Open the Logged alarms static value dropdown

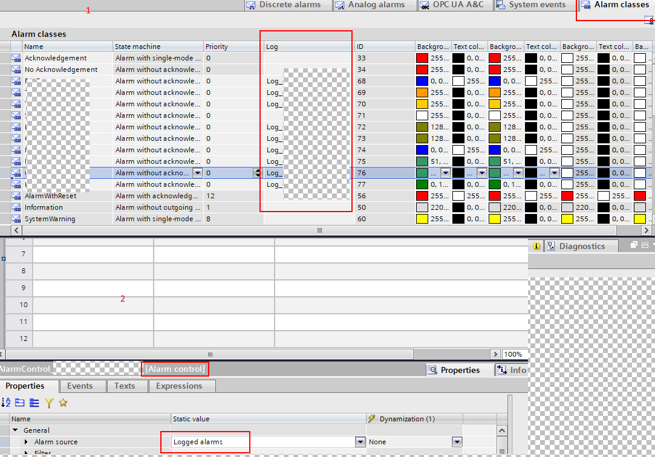(360, 442)
